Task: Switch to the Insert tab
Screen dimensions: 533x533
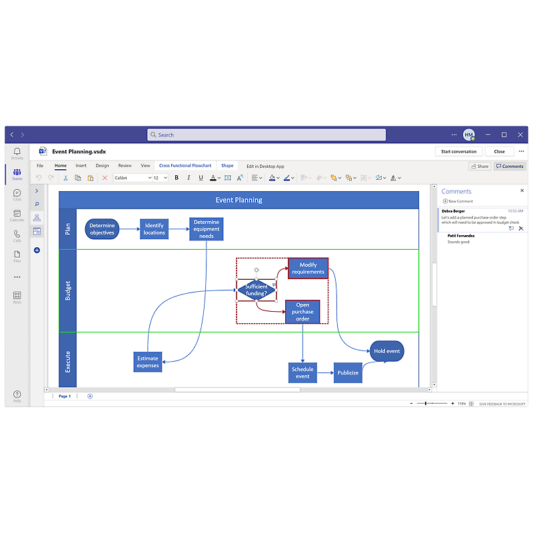Action: click(81, 165)
